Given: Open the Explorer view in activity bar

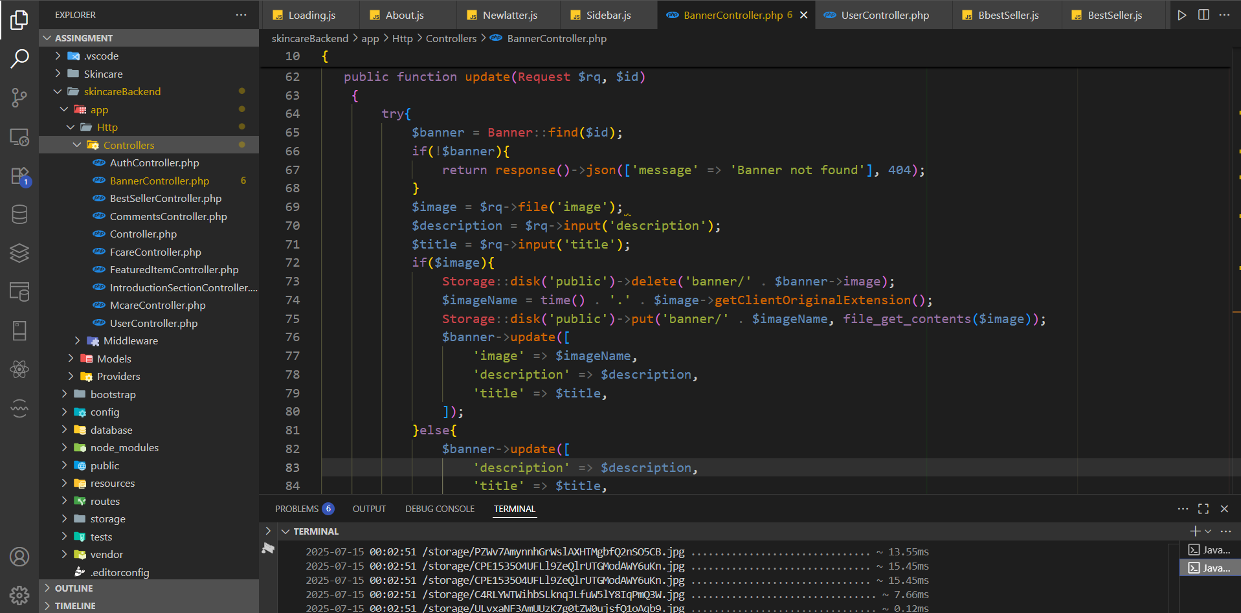Looking at the screenshot, I should 19,19.
